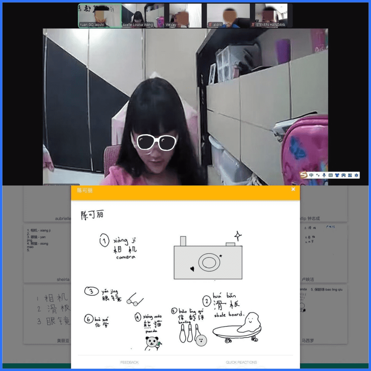
Task: Select Wesley's video thumbnail
Action: point(185,16)
